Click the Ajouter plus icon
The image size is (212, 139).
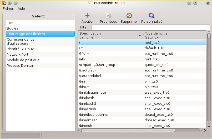click(88, 16)
